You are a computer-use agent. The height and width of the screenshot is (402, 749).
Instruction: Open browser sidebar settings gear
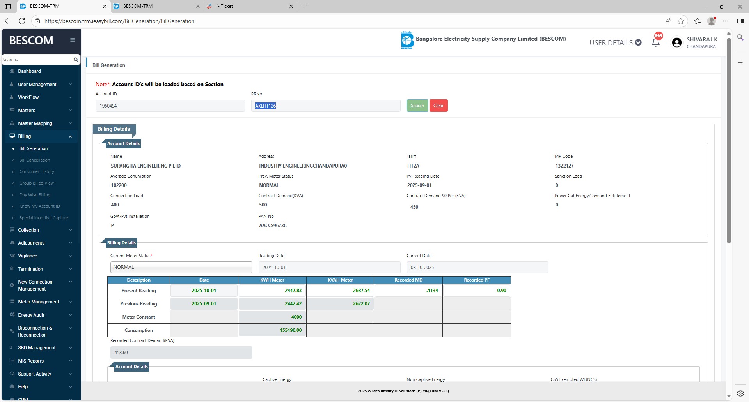coord(740,393)
